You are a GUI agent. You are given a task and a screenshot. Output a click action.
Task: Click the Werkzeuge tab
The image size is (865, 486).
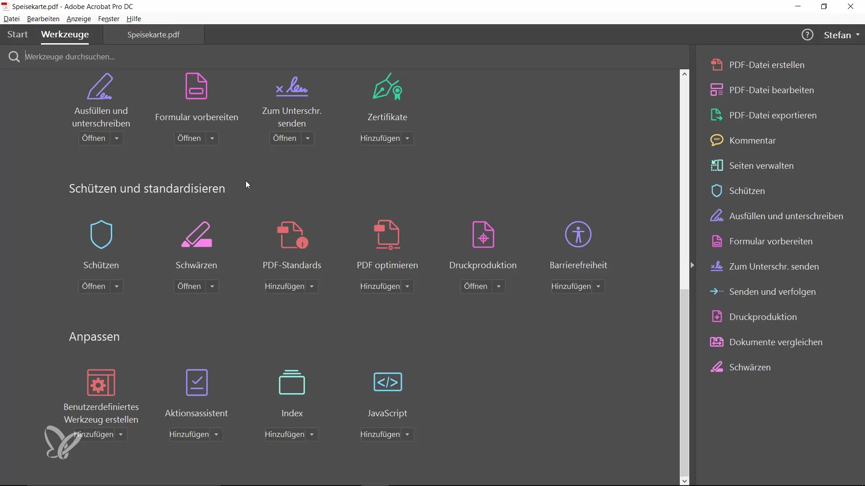click(65, 35)
